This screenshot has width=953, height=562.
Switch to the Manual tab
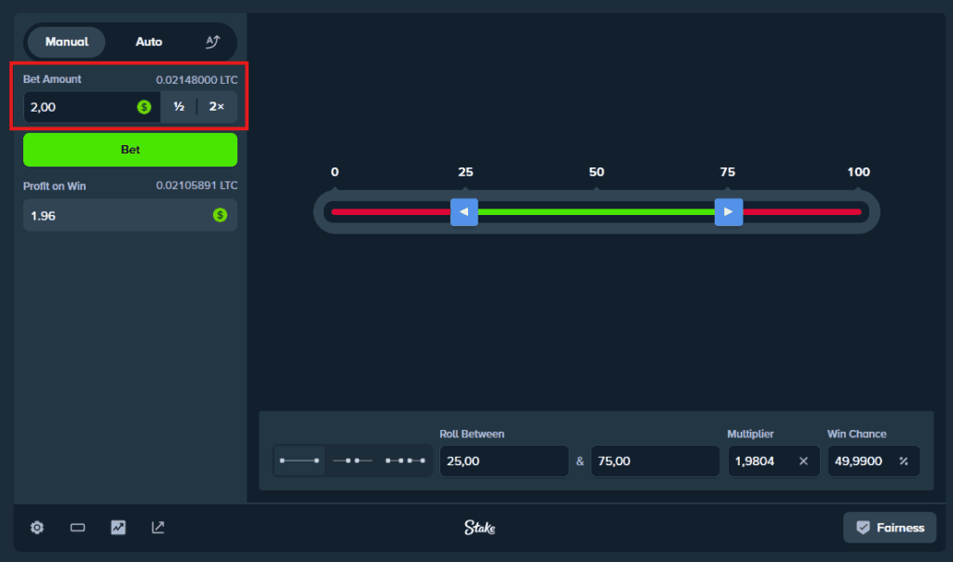pyautogui.click(x=67, y=42)
